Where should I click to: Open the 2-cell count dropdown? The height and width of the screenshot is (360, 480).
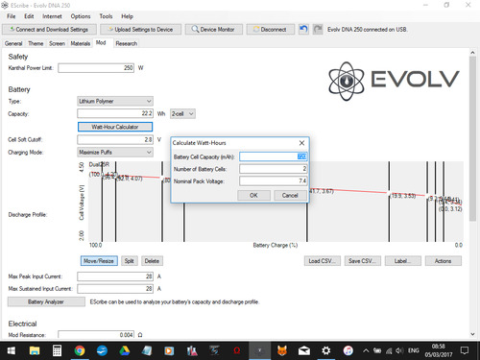182,113
